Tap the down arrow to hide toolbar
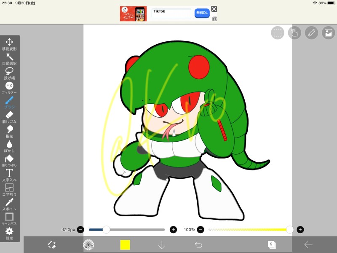The width and height of the screenshot is (337, 253). 162,245
